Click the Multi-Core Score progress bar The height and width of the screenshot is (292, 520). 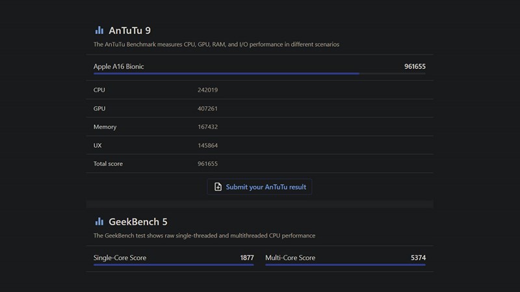pyautogui.click(x=345, y=265)
